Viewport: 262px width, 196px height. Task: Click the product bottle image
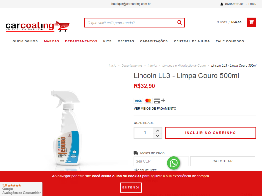pyautogui.click(x=66, y=128)
